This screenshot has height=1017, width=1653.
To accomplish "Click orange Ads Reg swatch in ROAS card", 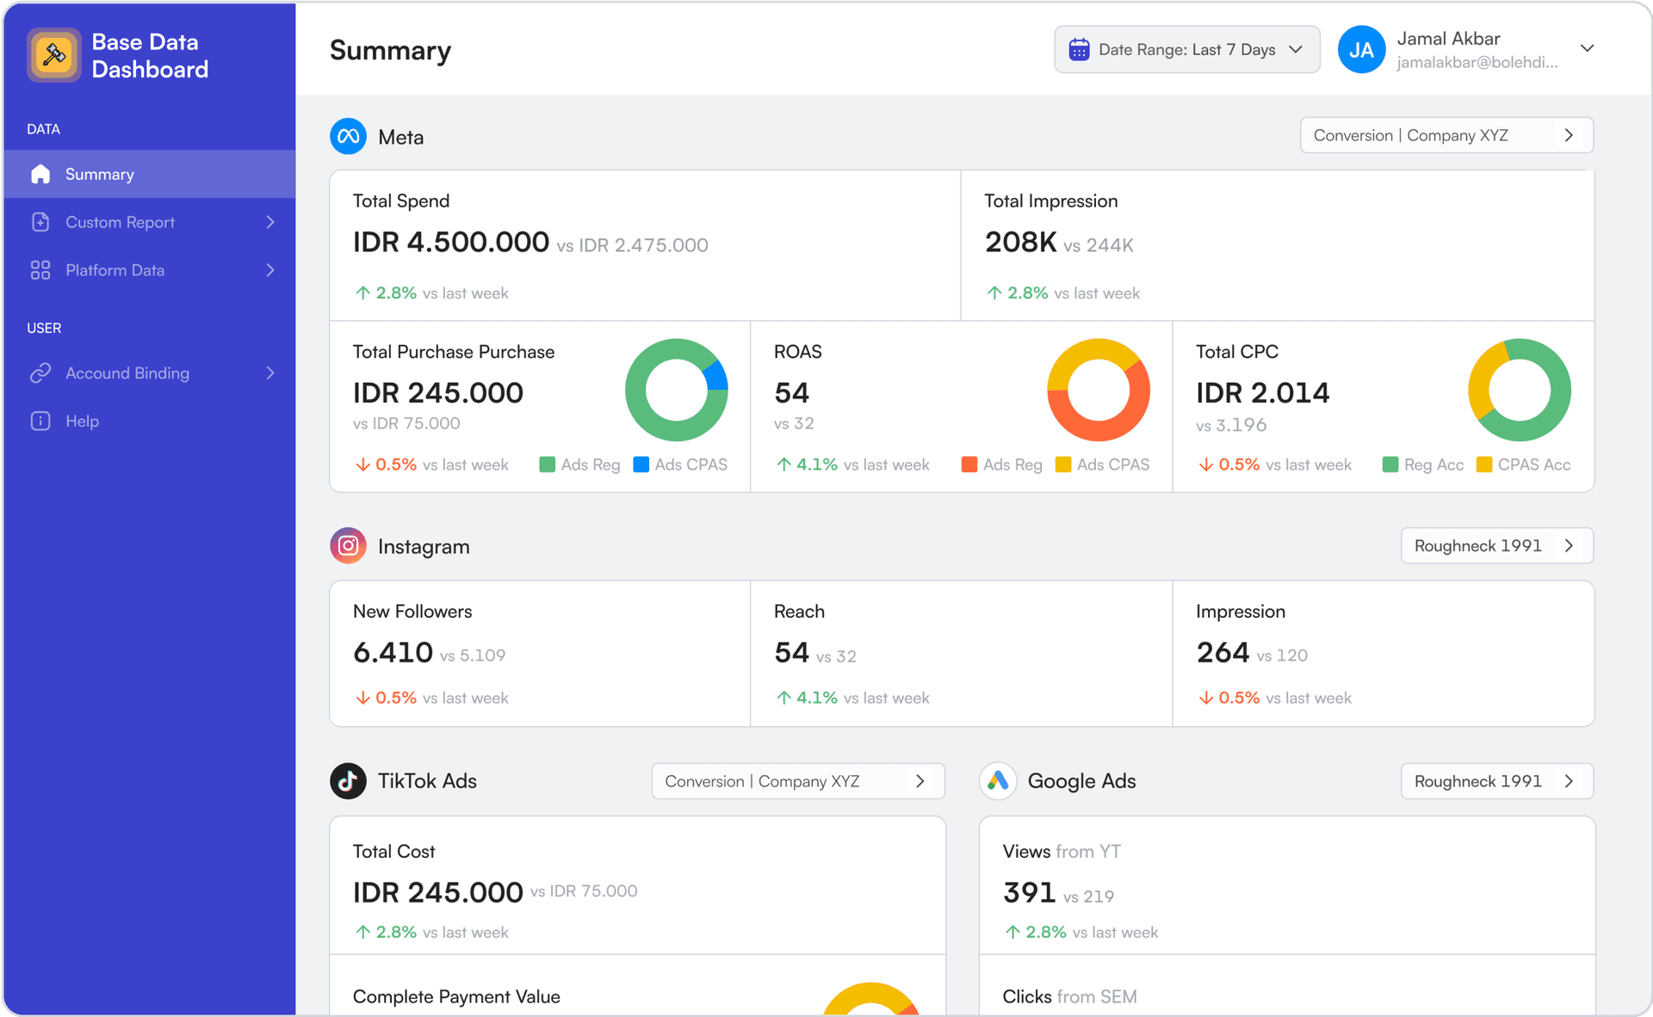I will pyautogui.click(x=969, y=465).
